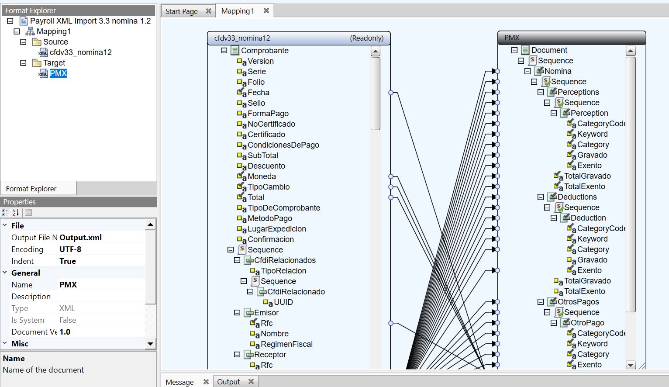Select the cfdv33_nomina12 XML file icon
This screenshot has width=669, height=387.
(x=43, y=52)
